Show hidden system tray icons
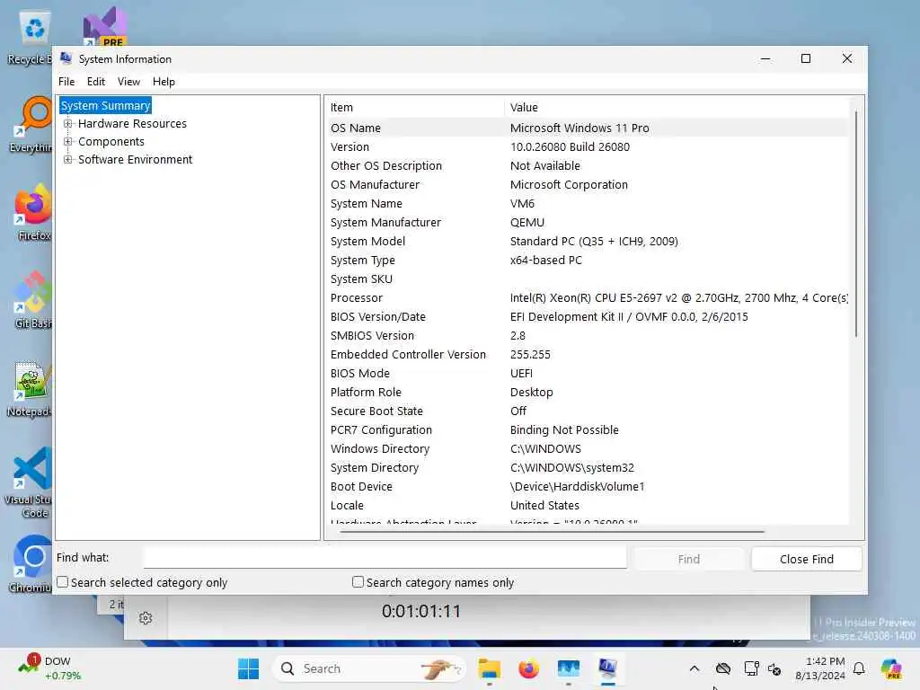 pos(694,668)
